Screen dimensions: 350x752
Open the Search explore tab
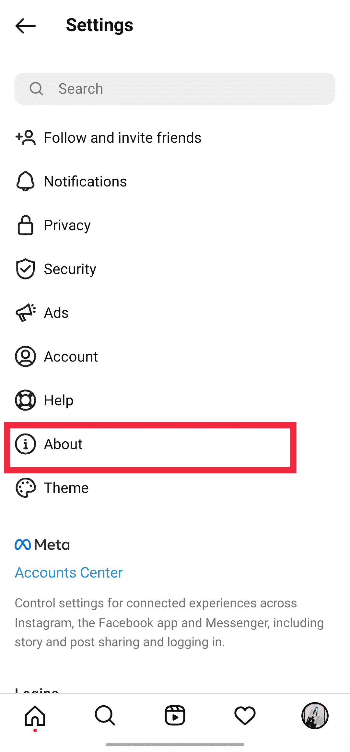pos(105,716)
